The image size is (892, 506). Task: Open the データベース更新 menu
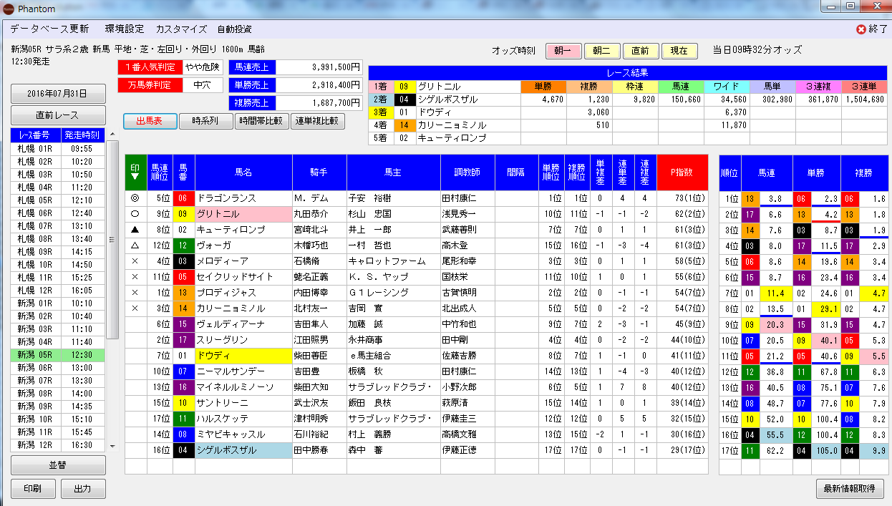click(50, 29)
